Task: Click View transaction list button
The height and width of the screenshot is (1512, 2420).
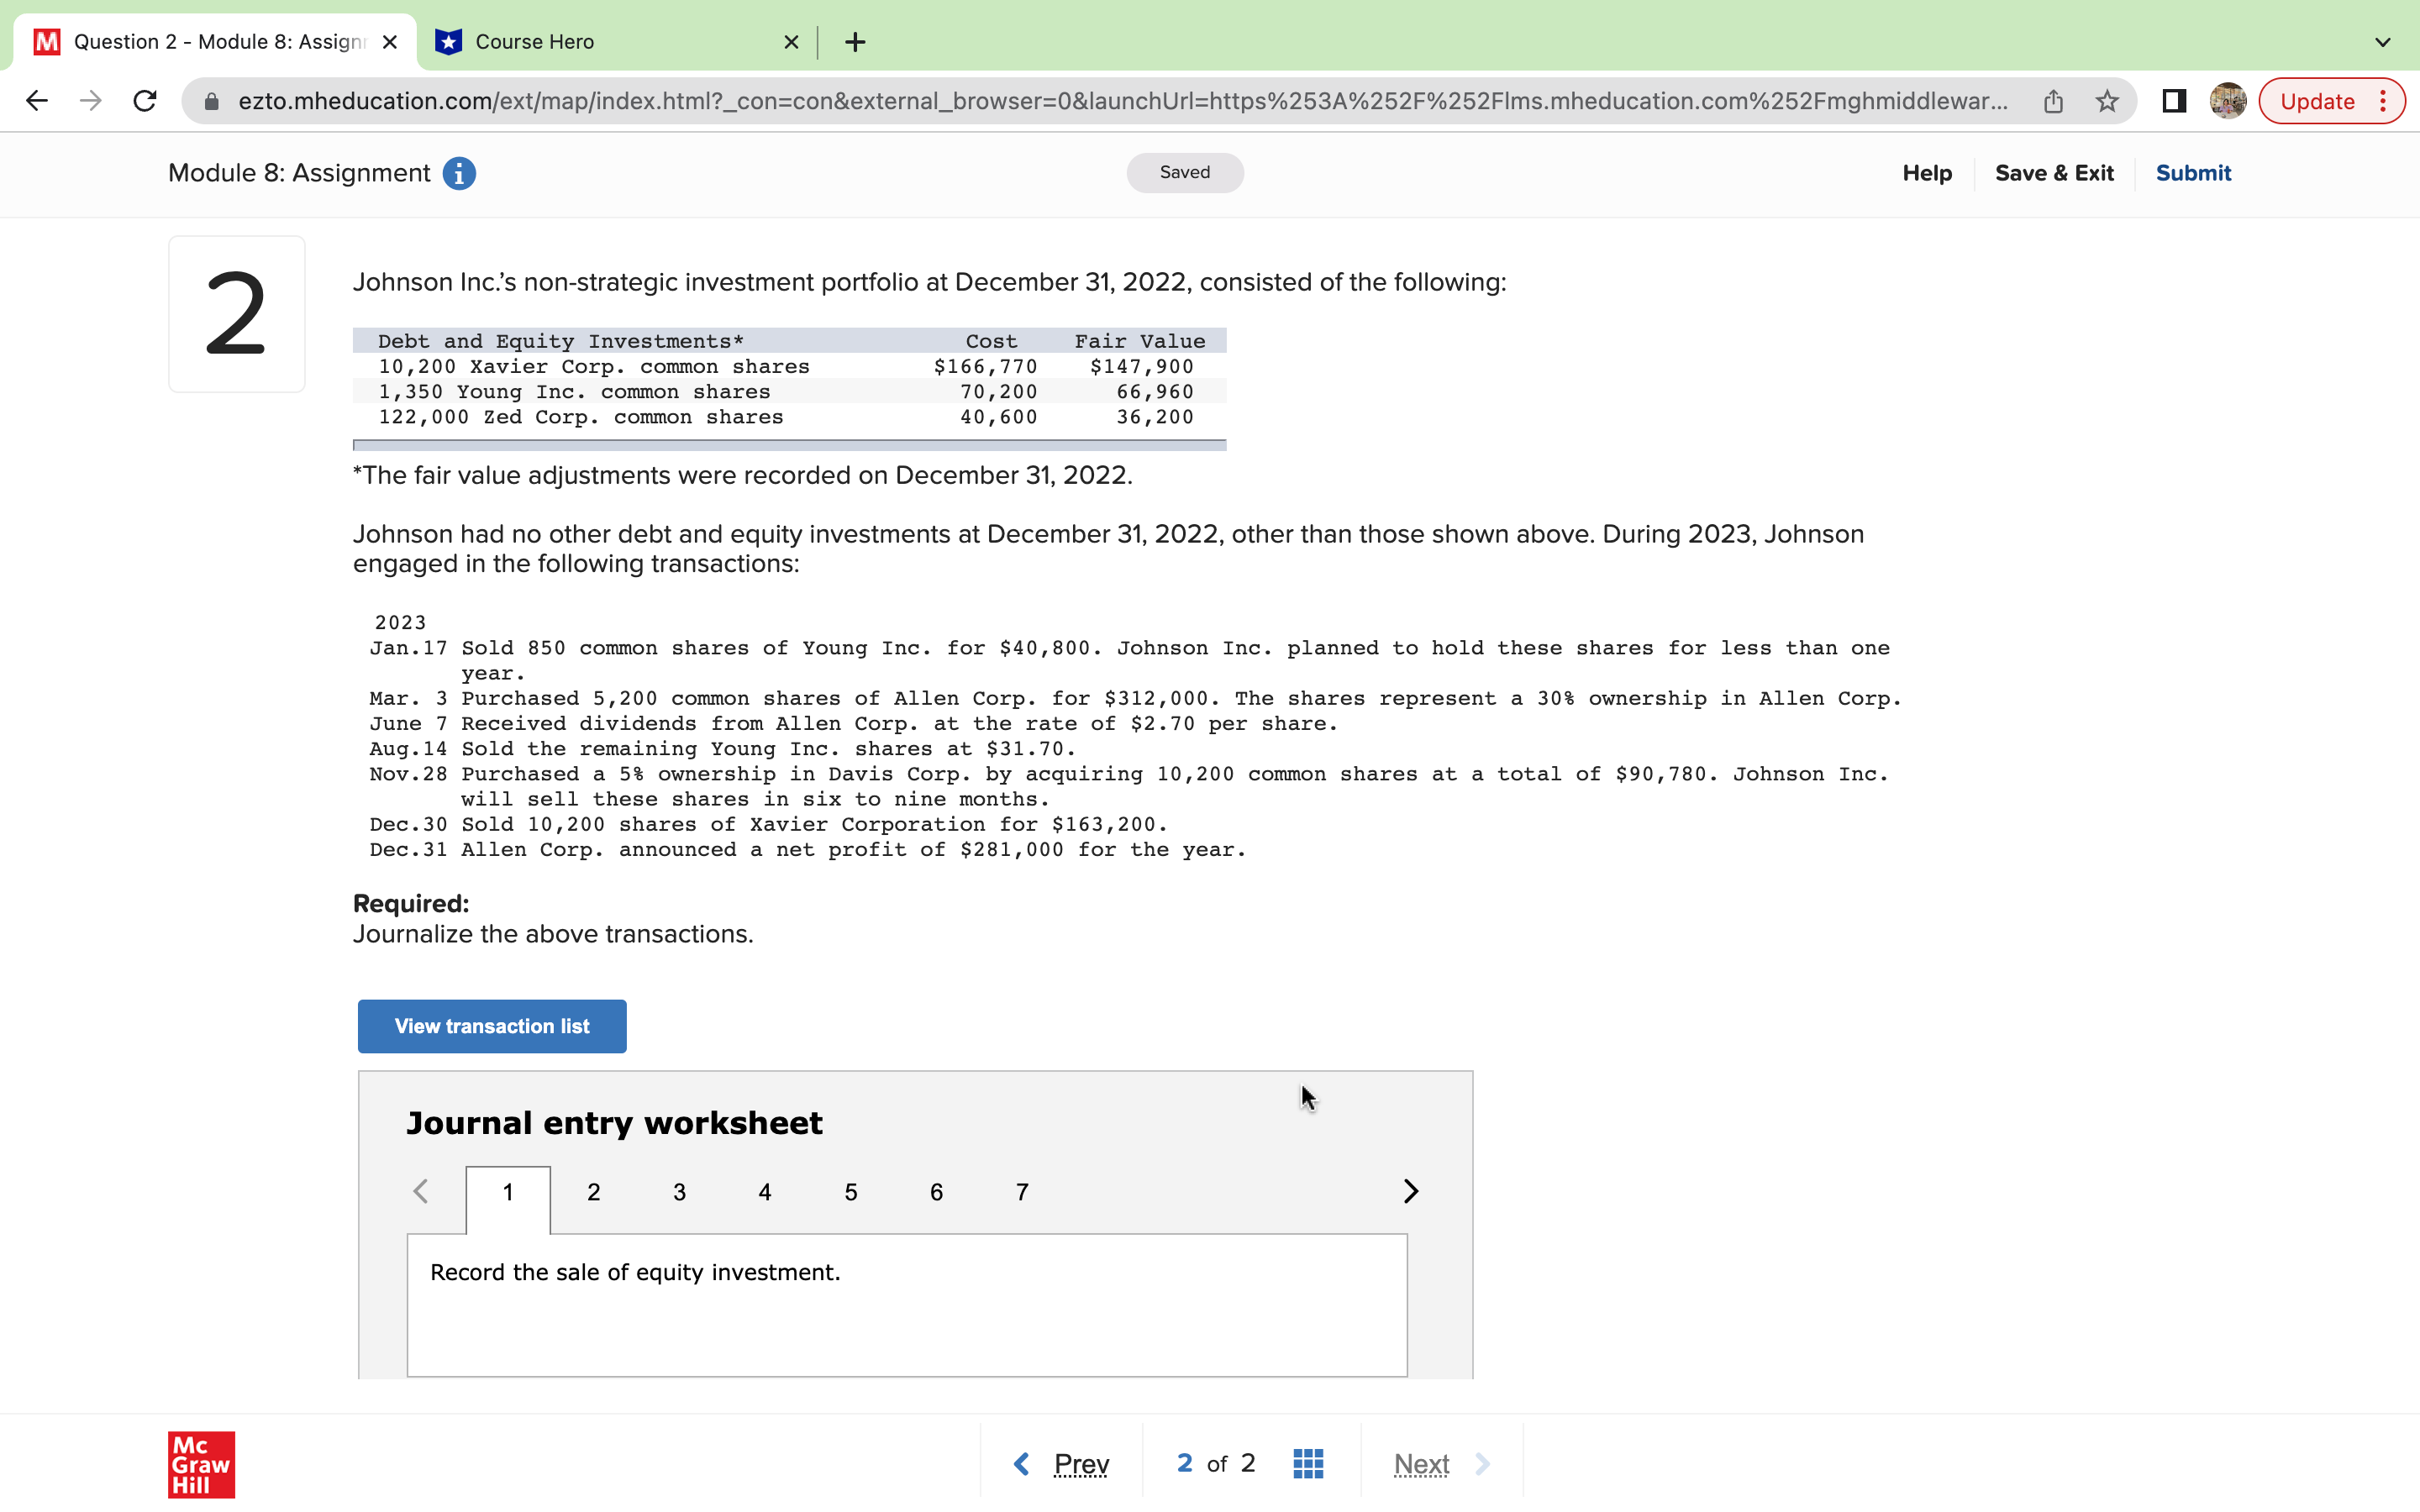Action: (x=492, y=1026)
